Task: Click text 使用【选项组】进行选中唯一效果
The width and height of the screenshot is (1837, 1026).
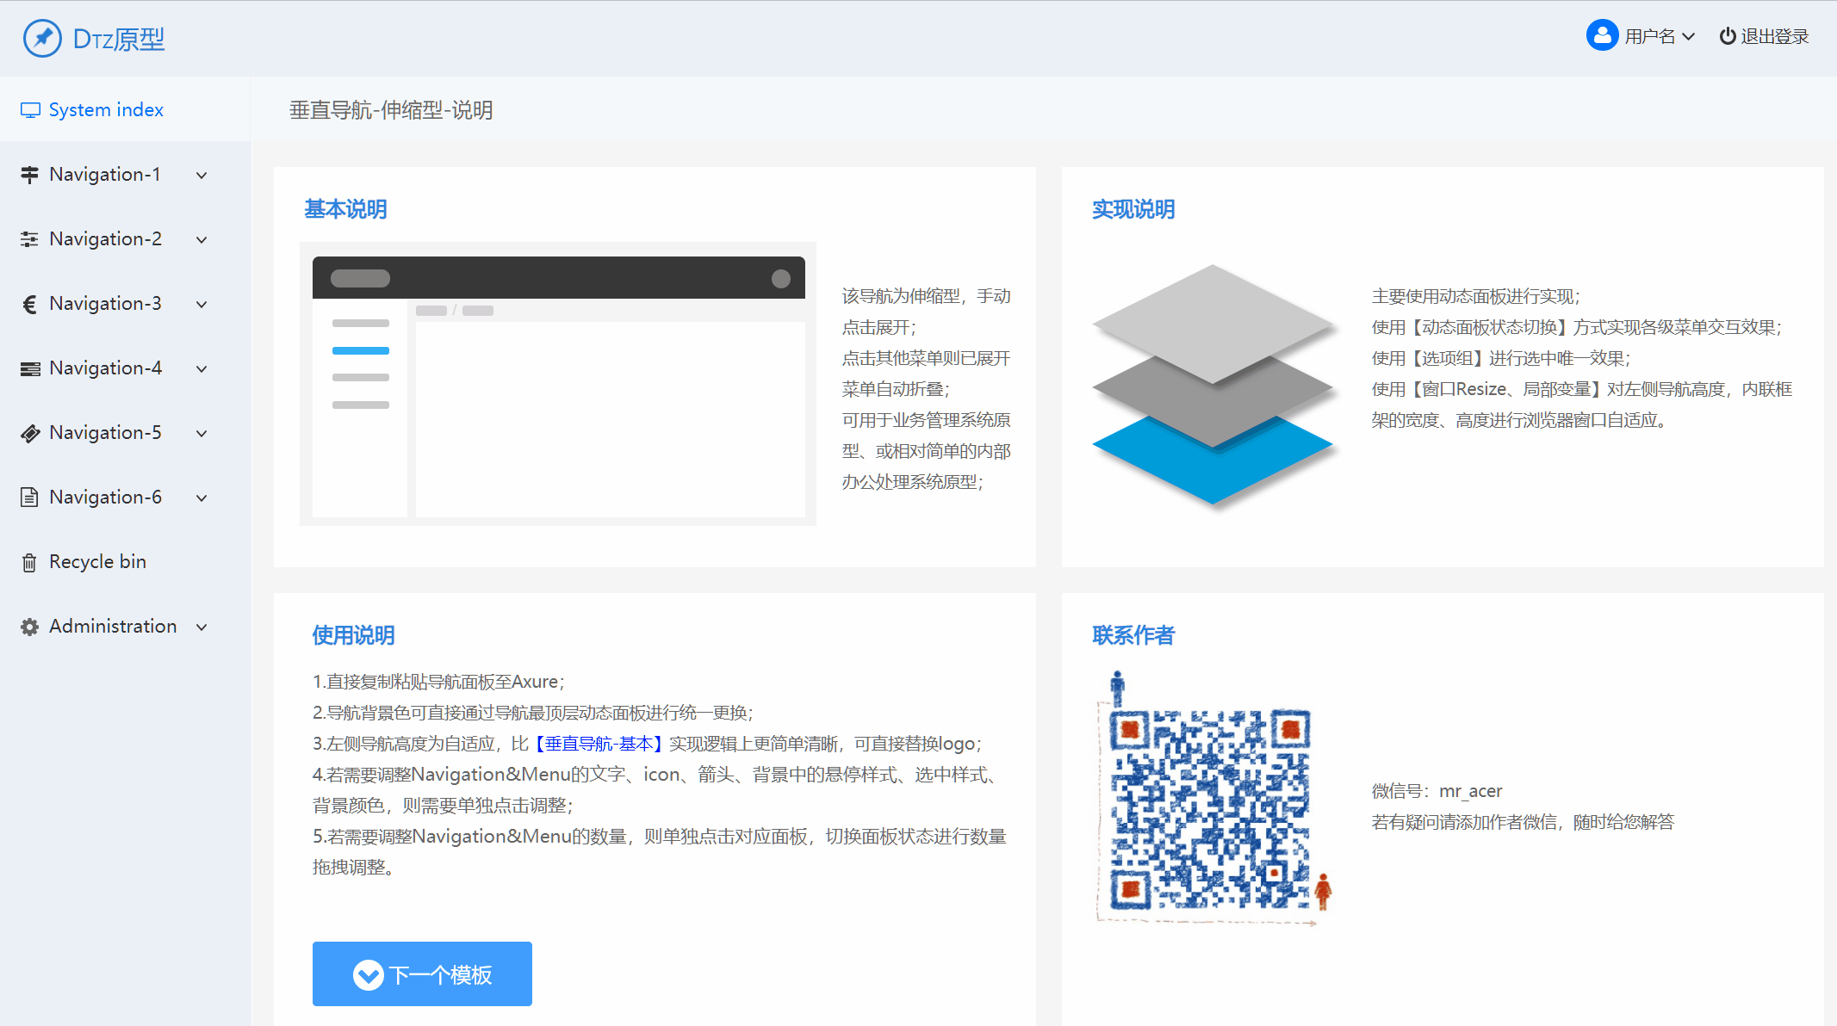Action: coord(1501,358)
